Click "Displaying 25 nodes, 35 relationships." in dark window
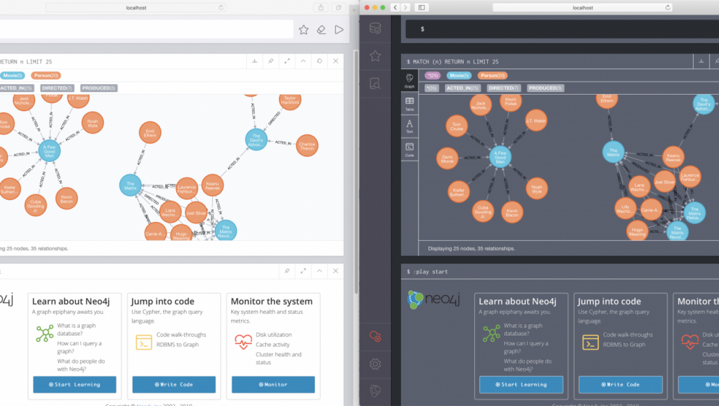The image size is (719, 406). 471,248
